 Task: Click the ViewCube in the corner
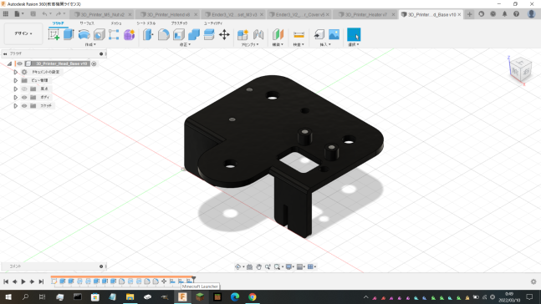(x=520, y=69)
